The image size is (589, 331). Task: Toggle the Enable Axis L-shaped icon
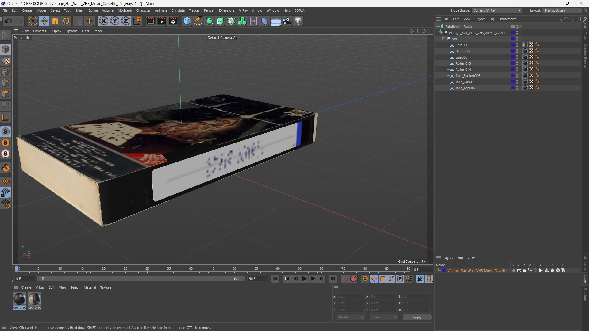point(6,117)
